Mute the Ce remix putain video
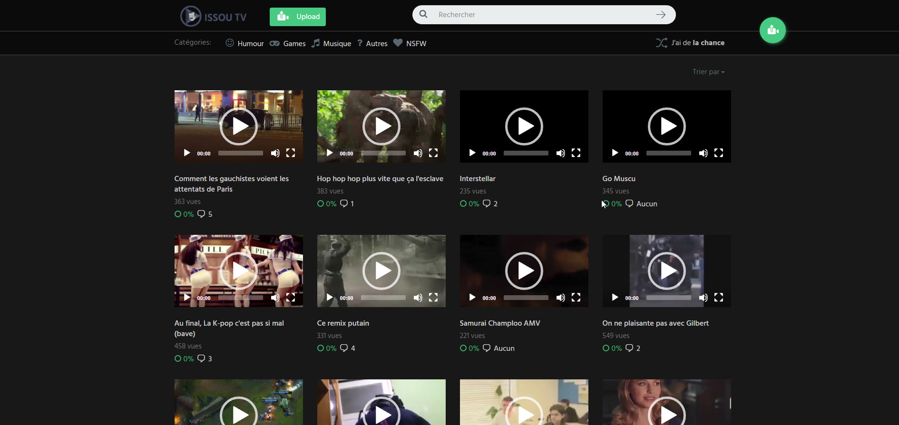This screenshot has width=899, height=425. click(x=418, y=298)
